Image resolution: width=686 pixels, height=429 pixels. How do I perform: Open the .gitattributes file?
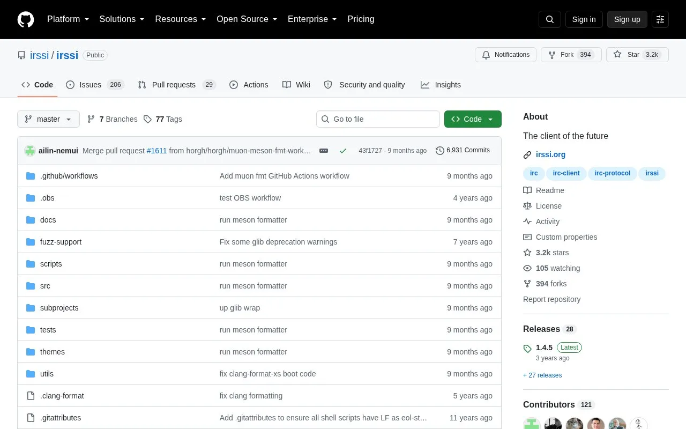coord(61,418)
